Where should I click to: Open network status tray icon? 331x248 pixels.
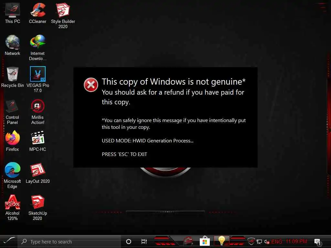click(x=259, y=242)
